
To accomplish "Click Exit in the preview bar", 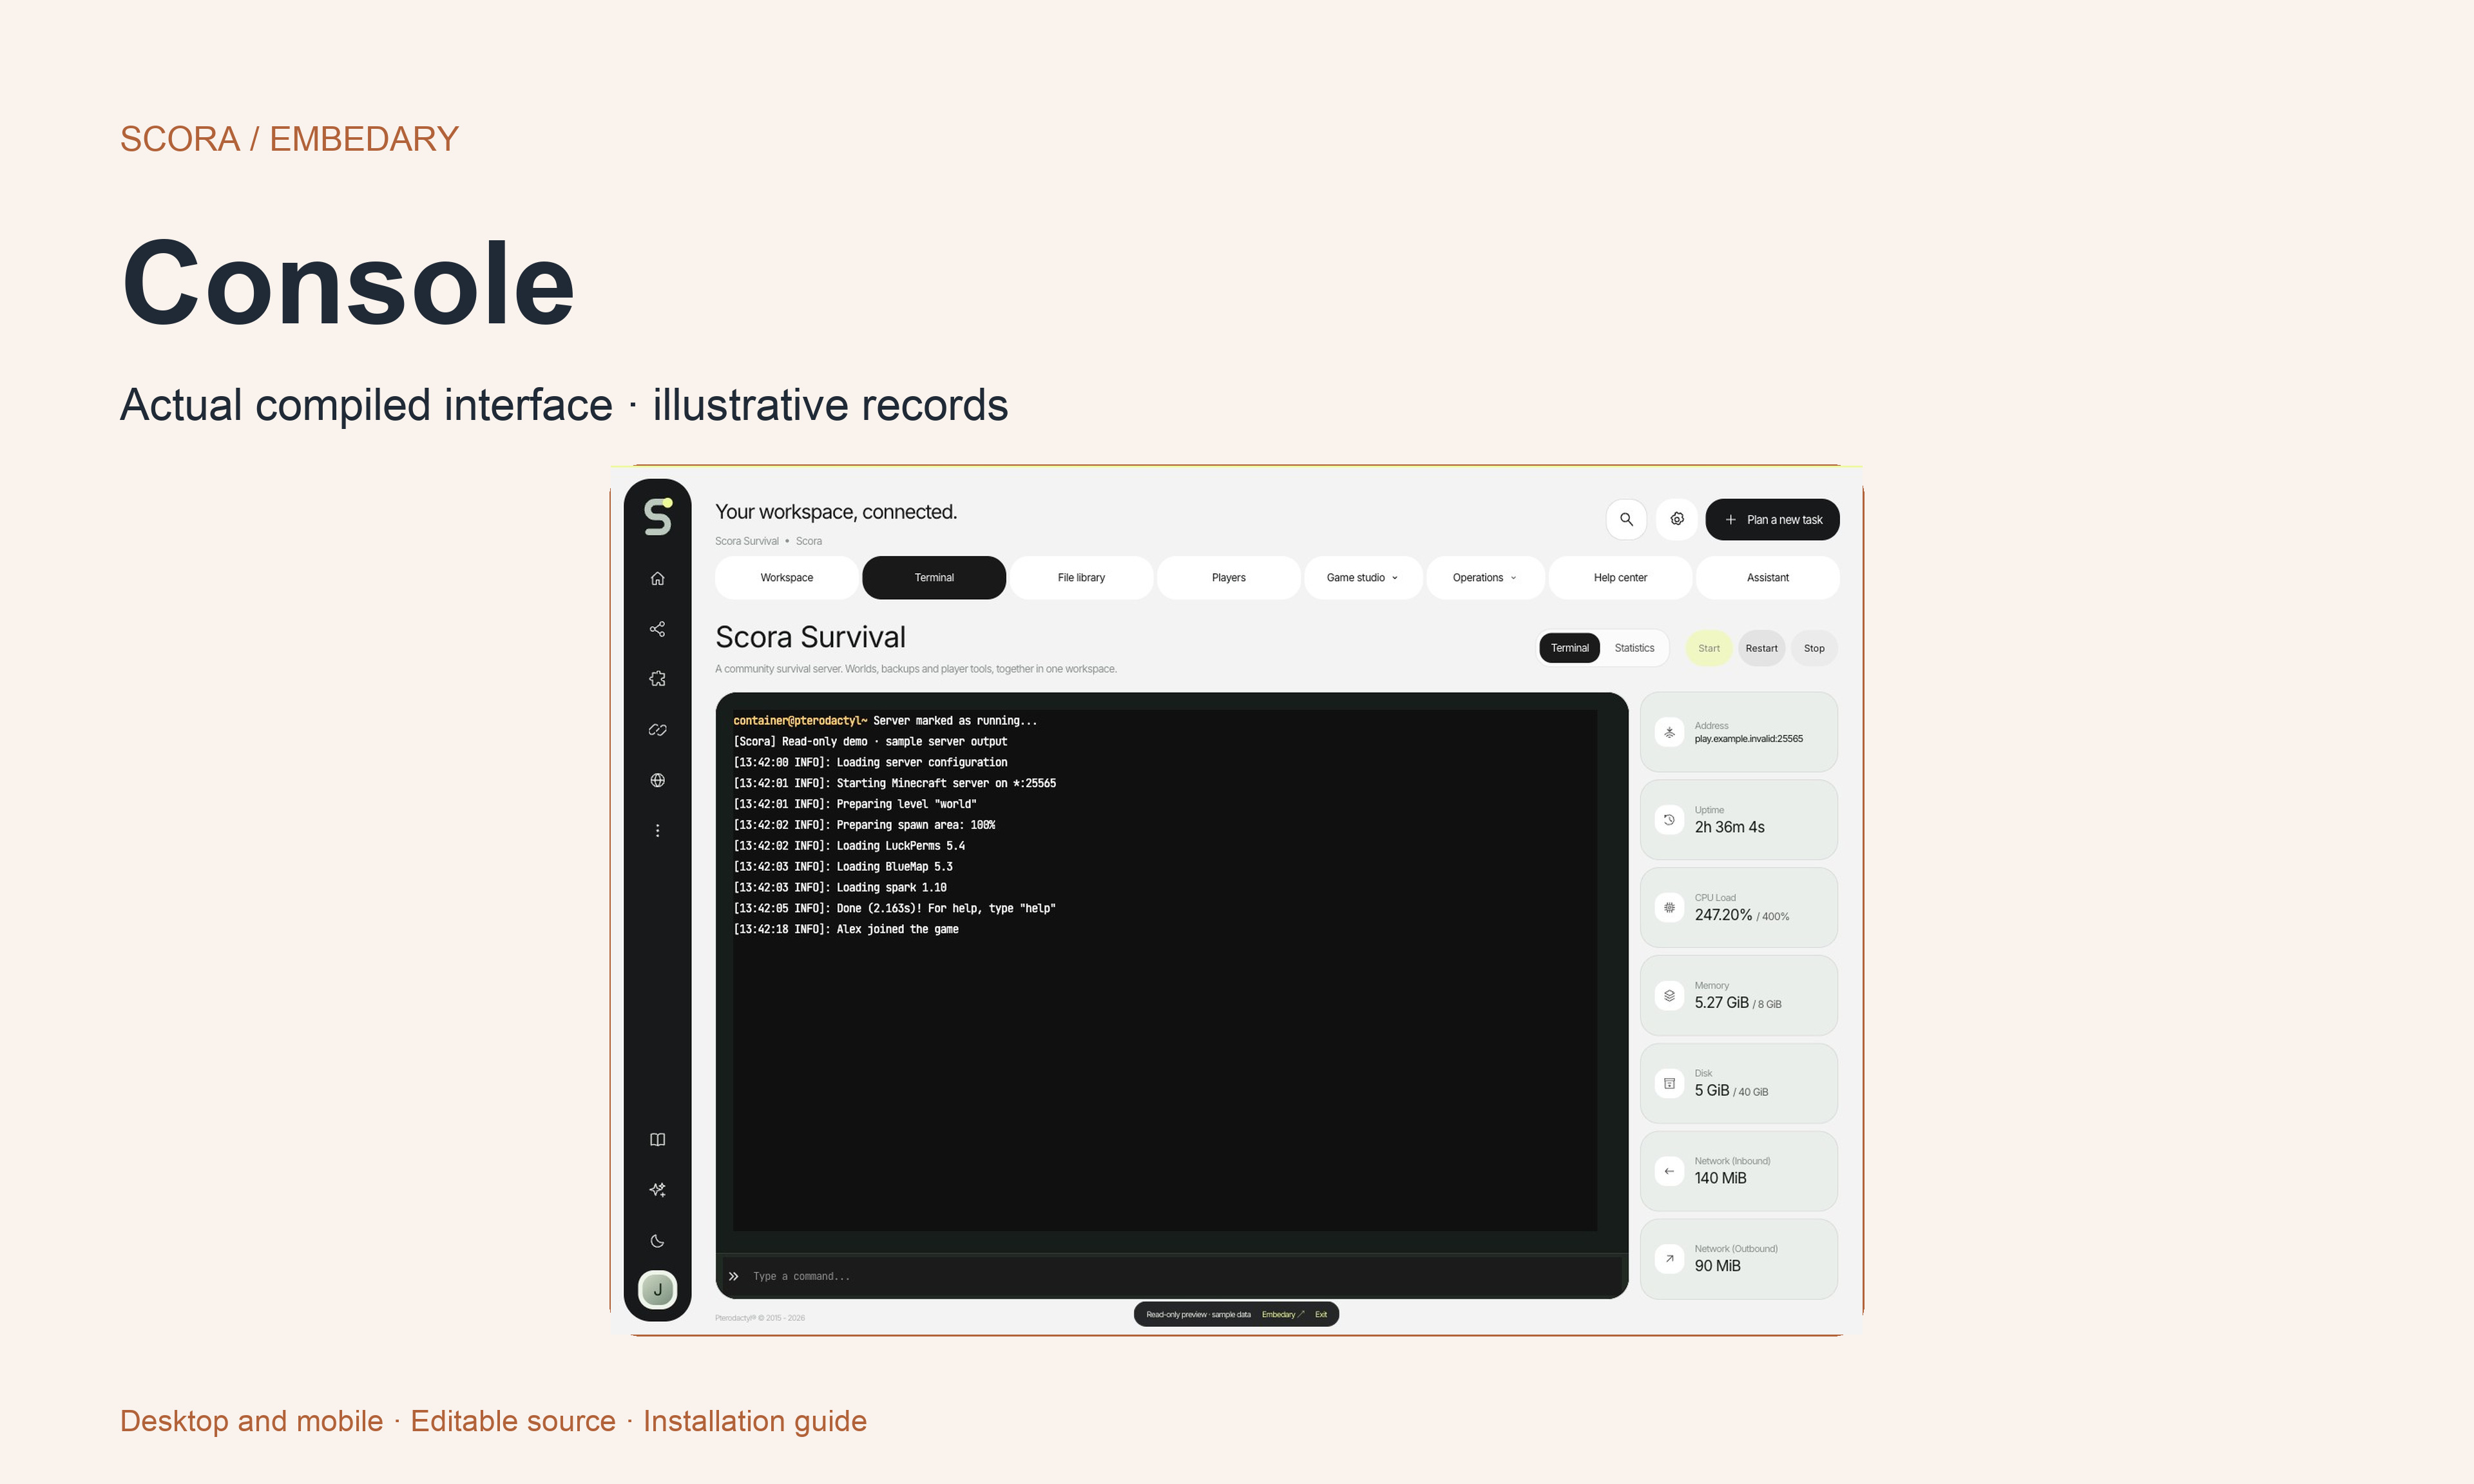I will tap(1321, 1314).
